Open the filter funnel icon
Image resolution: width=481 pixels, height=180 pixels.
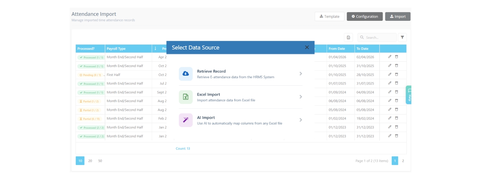click(x=402, y=37)
